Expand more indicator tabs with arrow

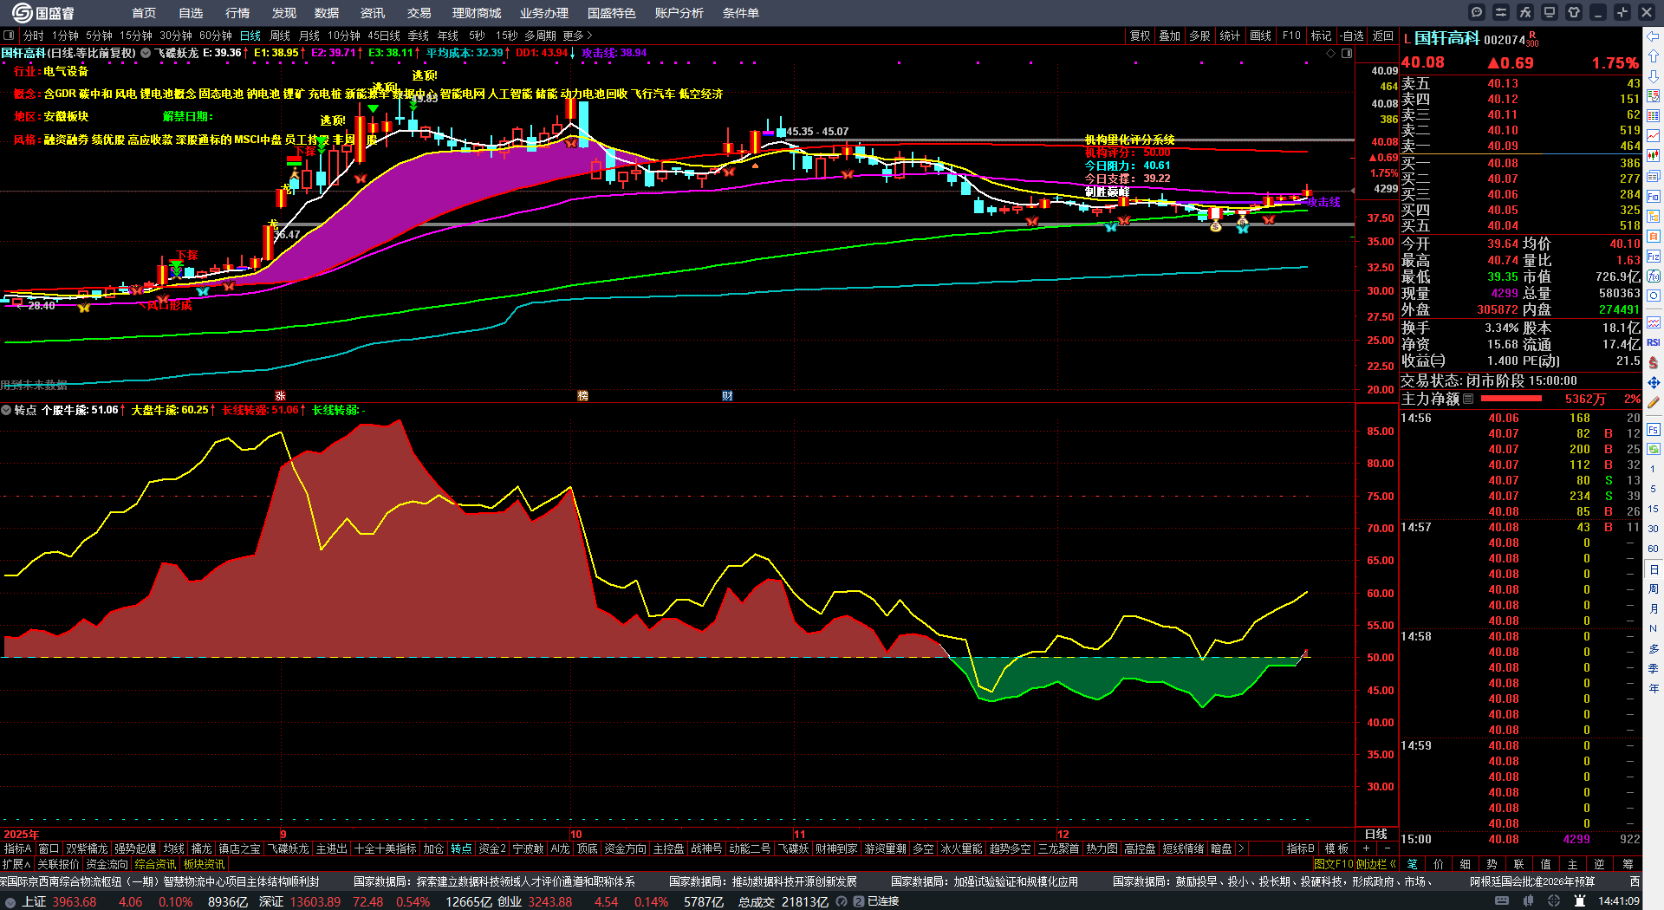pos(1241,848)
